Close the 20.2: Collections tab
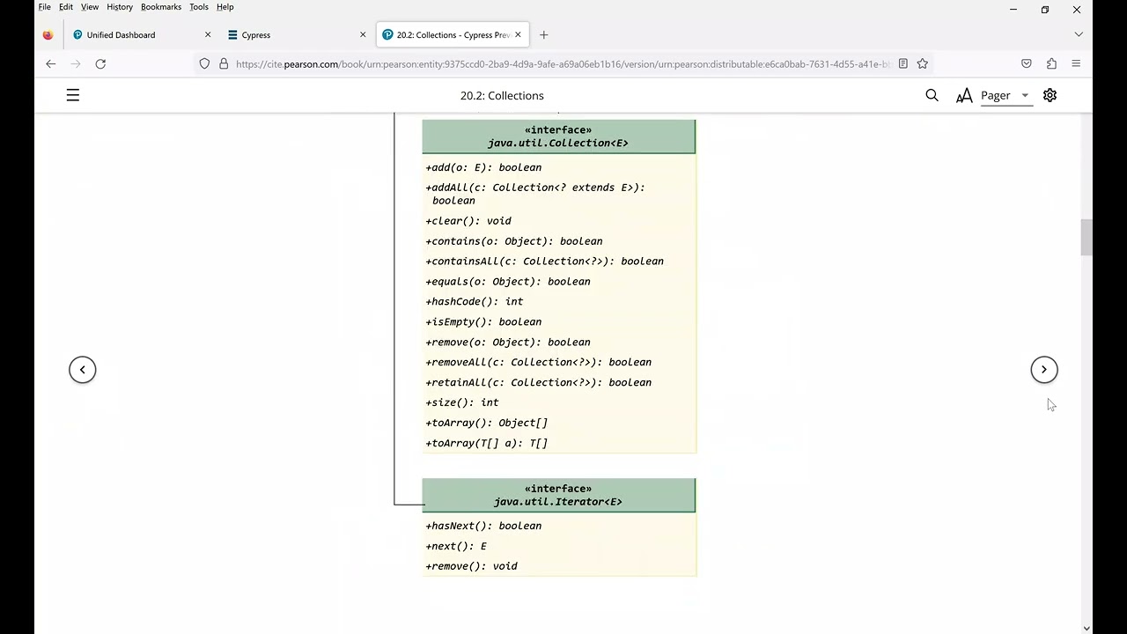The height and width of the screenshot is (634, 1127). [518, 35]
